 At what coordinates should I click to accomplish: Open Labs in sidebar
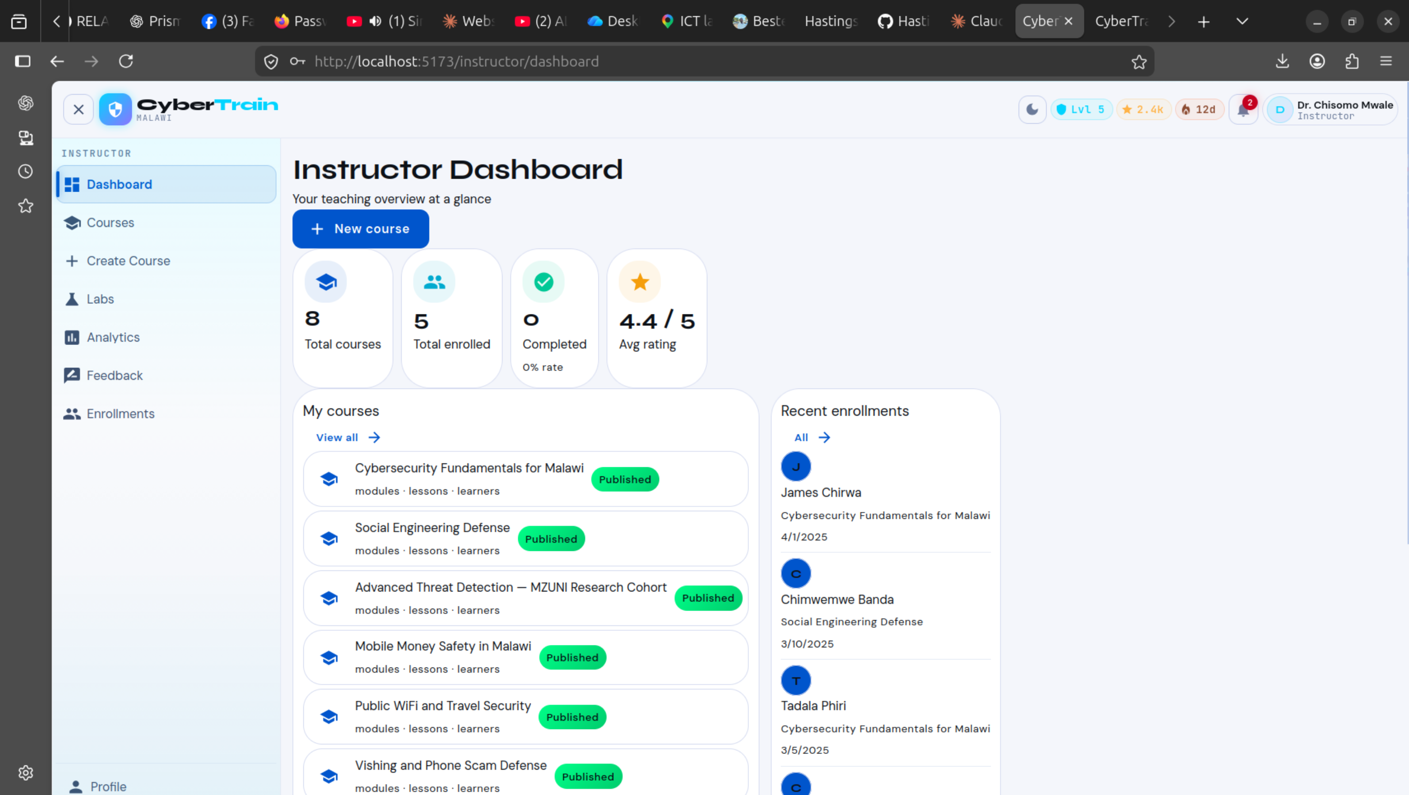166,299
